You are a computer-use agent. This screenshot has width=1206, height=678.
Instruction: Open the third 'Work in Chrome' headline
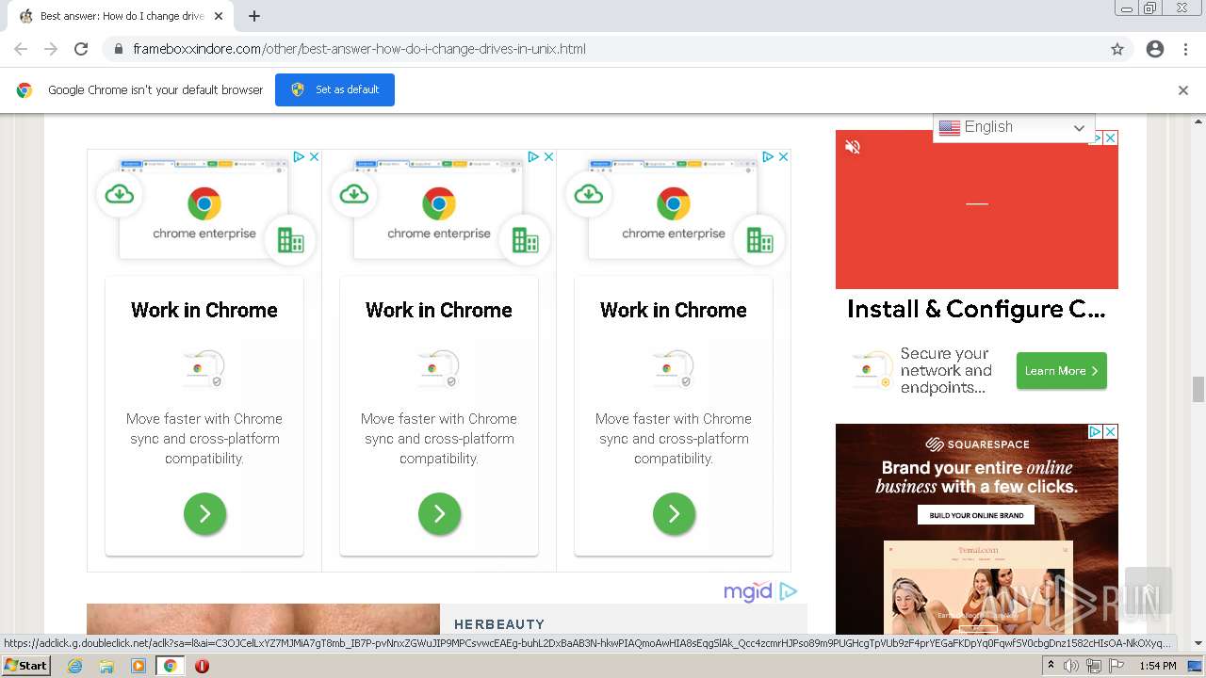(x=674, y=310)
